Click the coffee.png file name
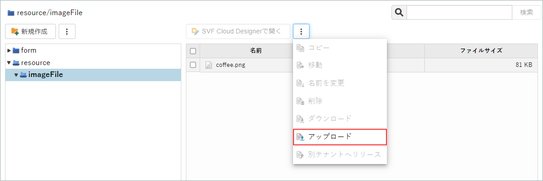 click(230, 65)
